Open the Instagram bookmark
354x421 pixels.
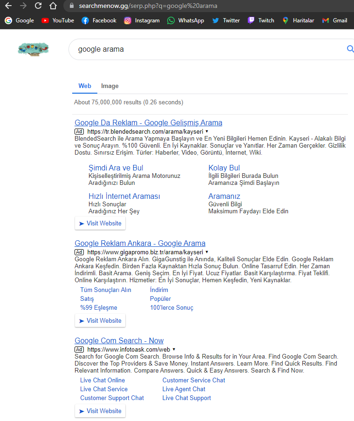tap(142, 20)
